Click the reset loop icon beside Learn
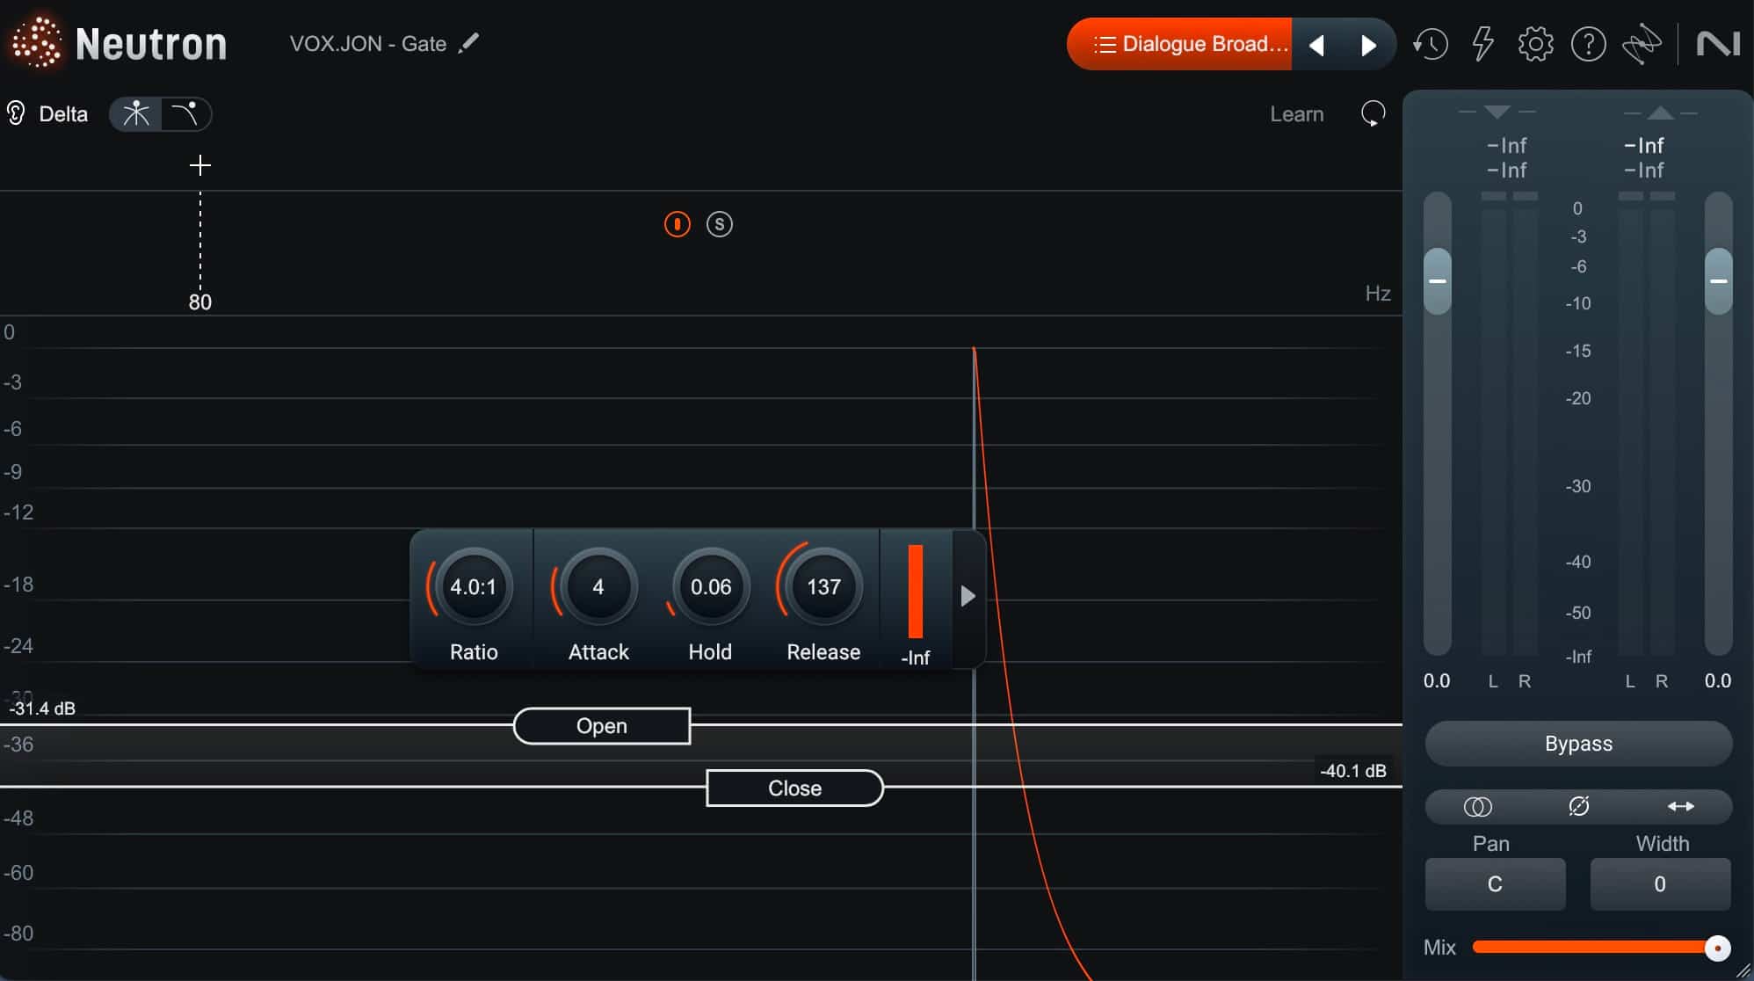The width and height of the screenshot is (1754, 981). 1373,113
